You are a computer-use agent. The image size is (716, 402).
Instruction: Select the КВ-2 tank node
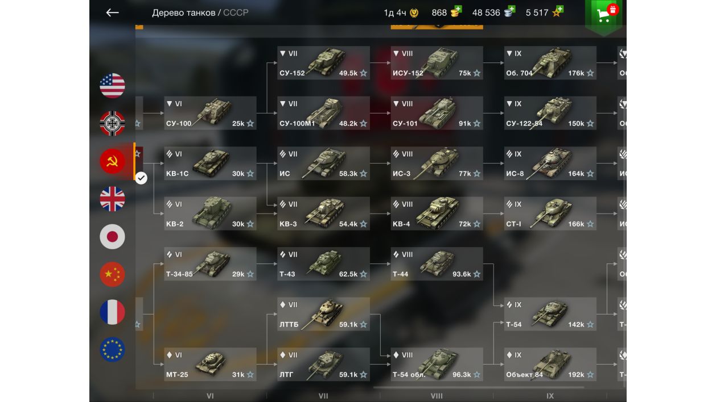(210, 213)
